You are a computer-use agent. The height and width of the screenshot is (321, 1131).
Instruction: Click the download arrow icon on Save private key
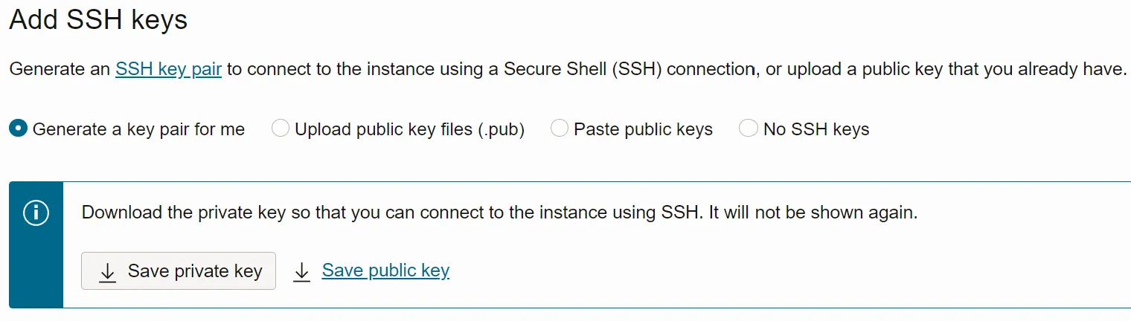[x=107, y=273]
